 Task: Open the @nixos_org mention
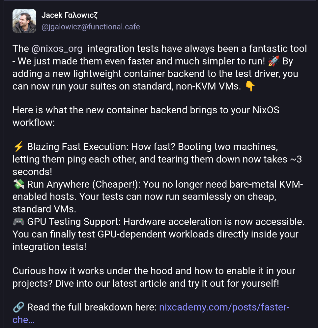57,49
